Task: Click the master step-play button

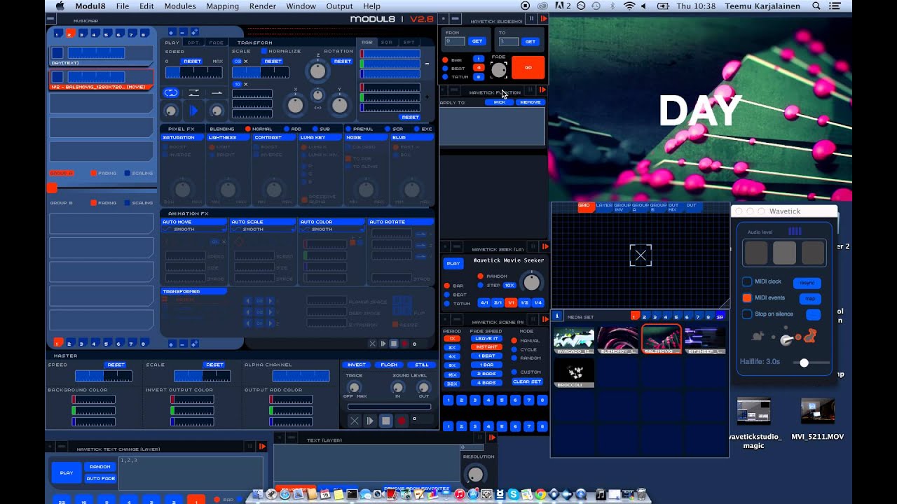Action: point(370,421)
